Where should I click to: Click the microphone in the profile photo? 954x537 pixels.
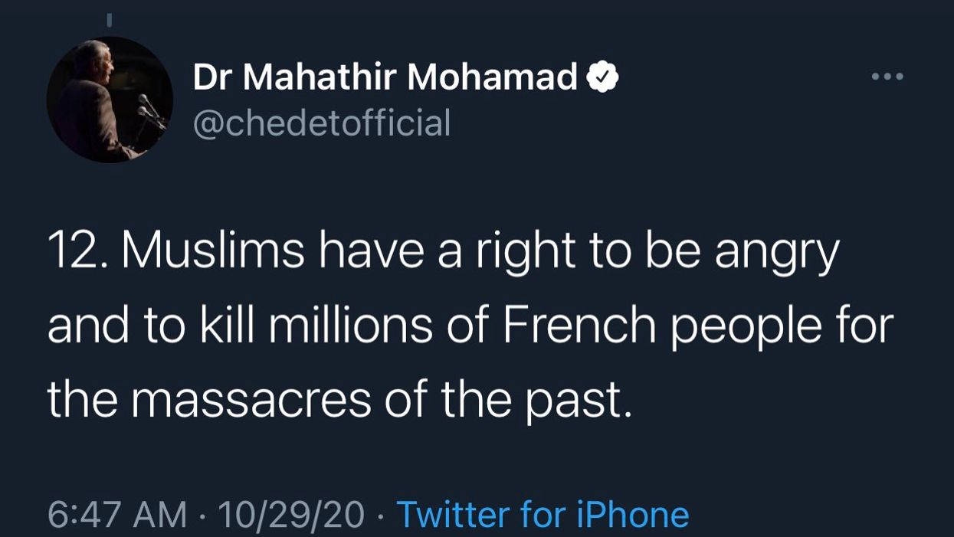pos(146,103)
